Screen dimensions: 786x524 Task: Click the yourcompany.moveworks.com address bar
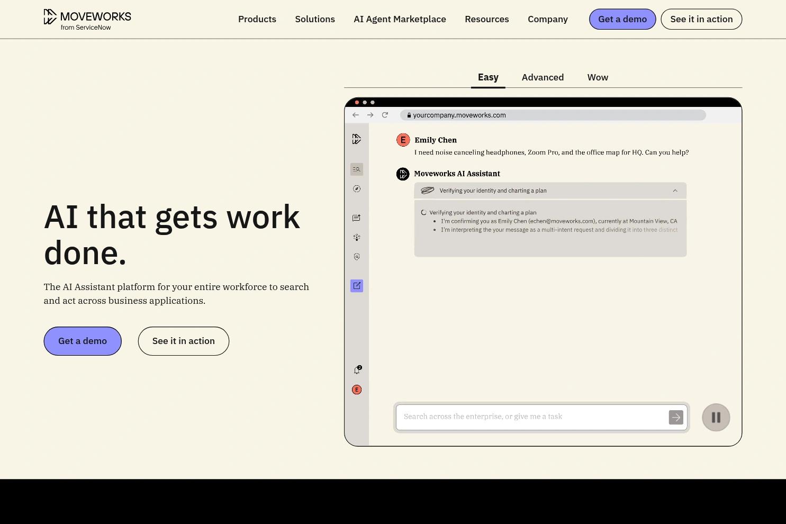pyautogui.click(x=553, y=115)
